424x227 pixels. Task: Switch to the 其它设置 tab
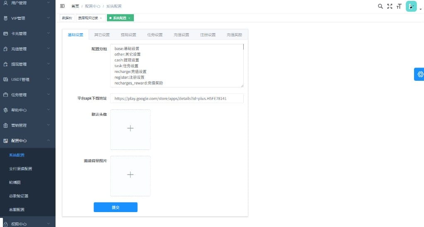[x=102, y=35]
